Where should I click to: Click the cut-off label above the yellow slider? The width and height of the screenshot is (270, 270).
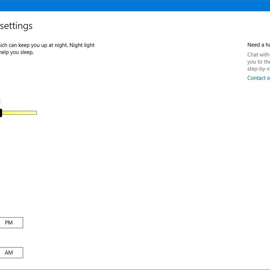0,101
